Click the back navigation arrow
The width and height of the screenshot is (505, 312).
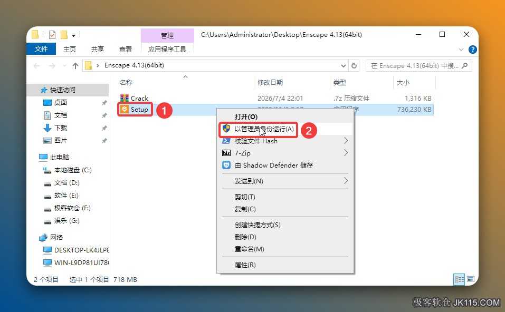pos(37,66)
